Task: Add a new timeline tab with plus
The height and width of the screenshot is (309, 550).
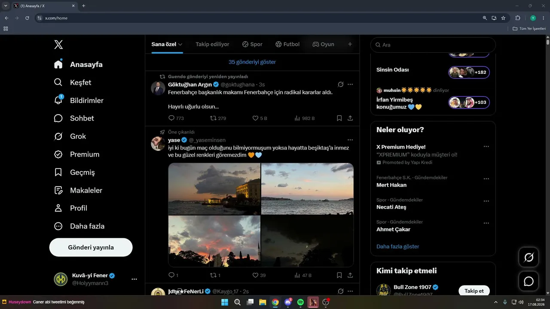Action: point(350,44)
